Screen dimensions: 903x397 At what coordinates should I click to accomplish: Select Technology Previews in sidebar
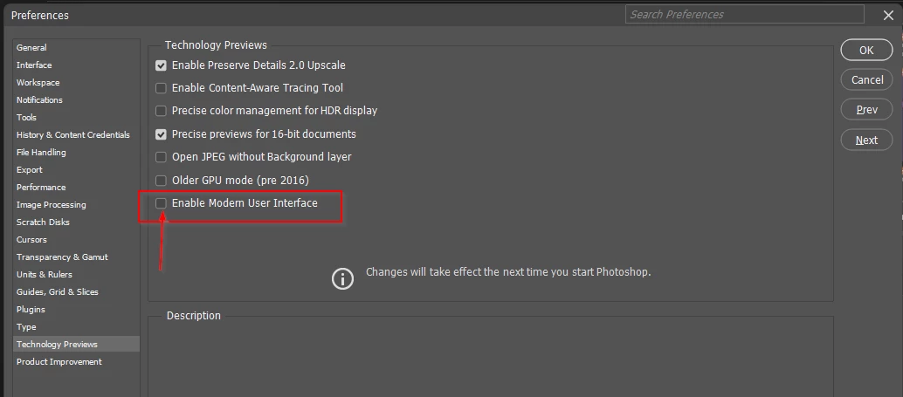pos(76,344)
